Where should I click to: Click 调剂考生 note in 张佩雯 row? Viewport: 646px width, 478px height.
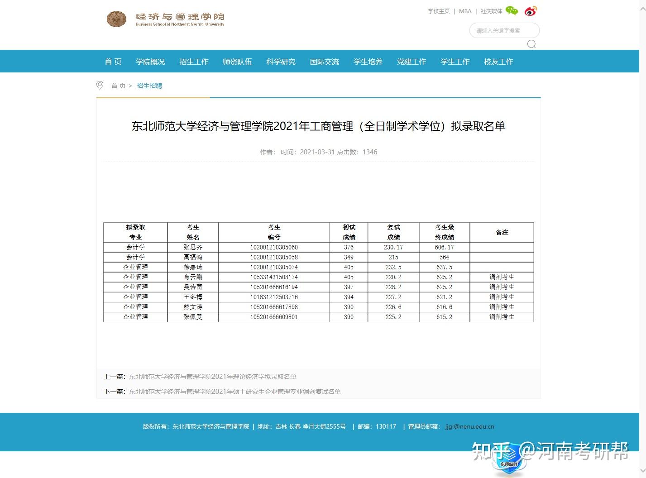tap(502, 317)
